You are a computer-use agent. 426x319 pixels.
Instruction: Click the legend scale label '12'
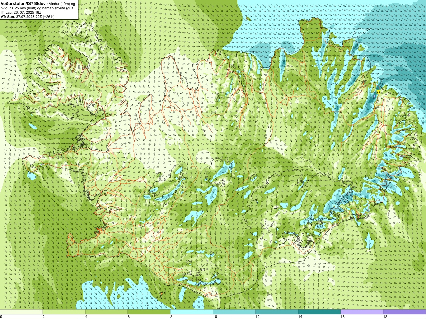[x=257, y=317]
